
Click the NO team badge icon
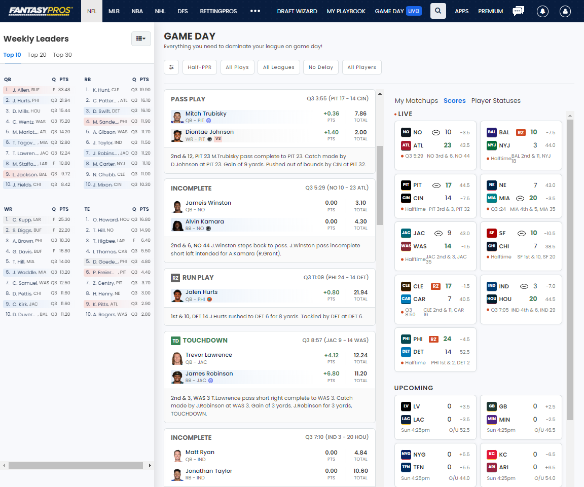tap(406, 132)
